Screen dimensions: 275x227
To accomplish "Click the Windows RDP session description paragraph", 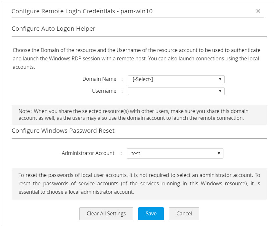I will click(x=136, y=59).
